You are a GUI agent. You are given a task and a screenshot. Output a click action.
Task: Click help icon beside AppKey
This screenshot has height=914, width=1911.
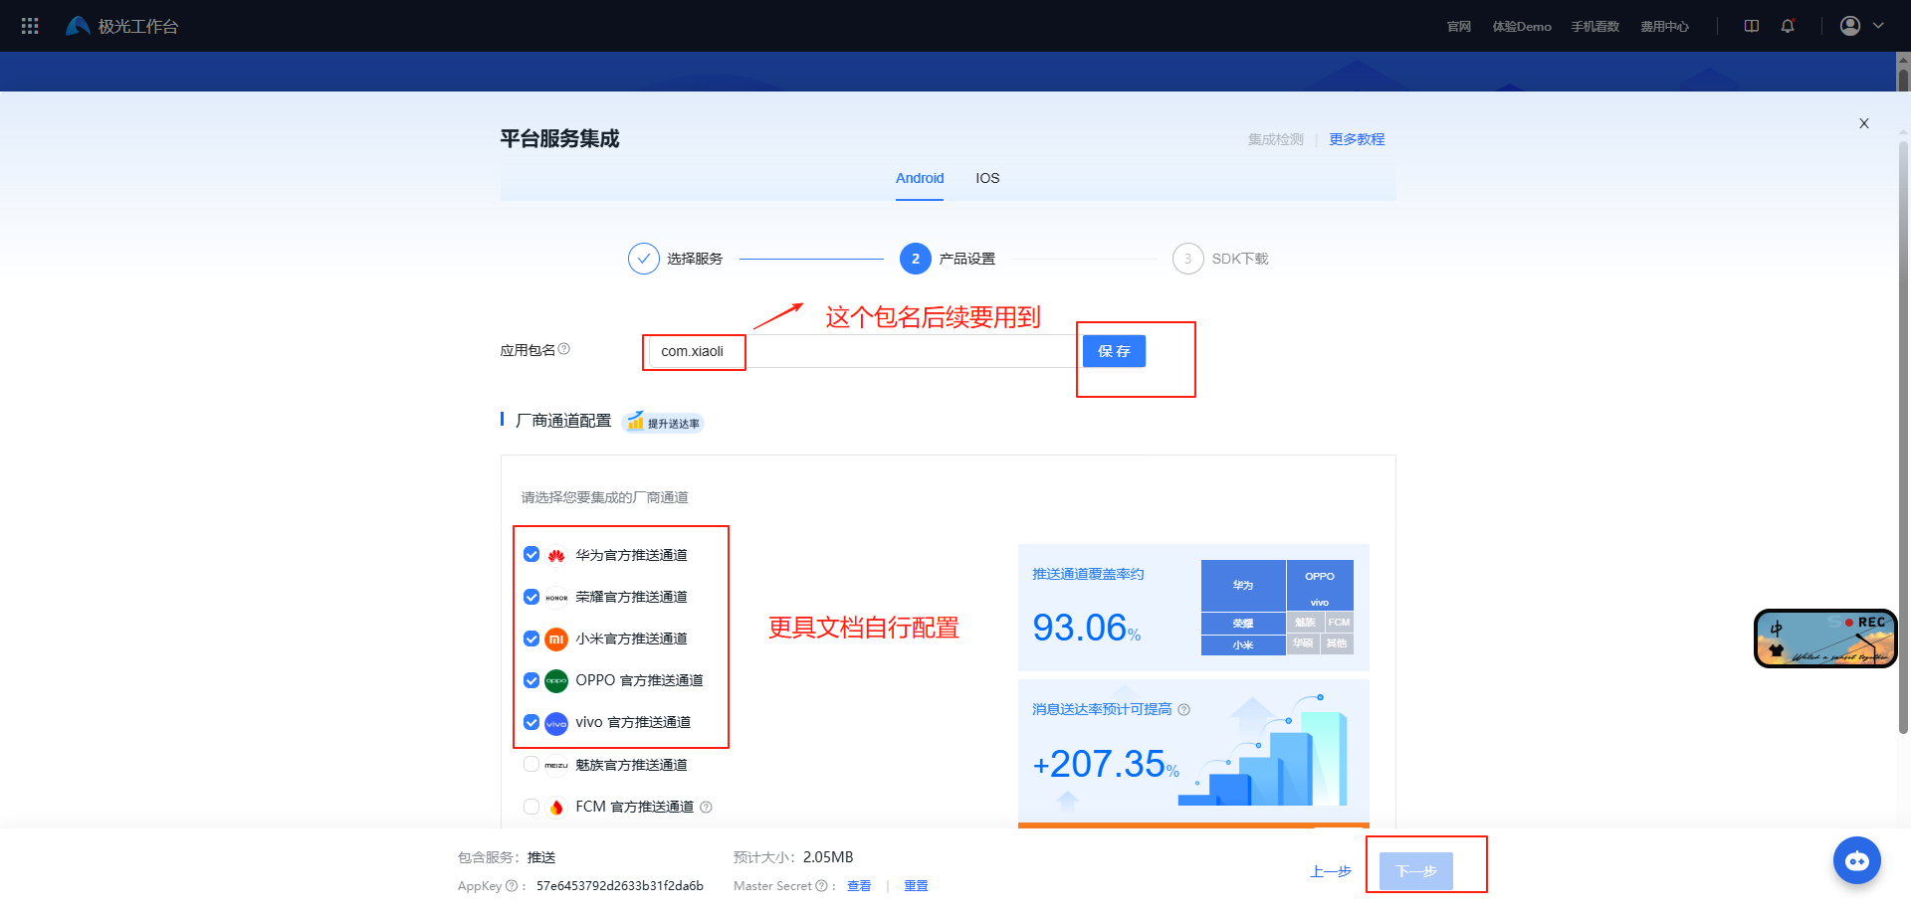pos(512,885)
